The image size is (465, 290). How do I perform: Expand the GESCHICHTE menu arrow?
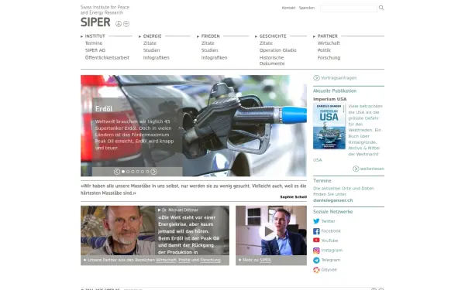click(x=256, y=36)
